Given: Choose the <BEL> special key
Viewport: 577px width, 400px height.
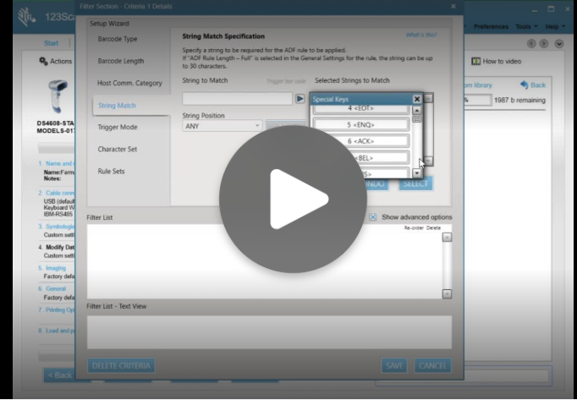Looking at the screenshot, I should pyautogui.click(x=364, y=158).
